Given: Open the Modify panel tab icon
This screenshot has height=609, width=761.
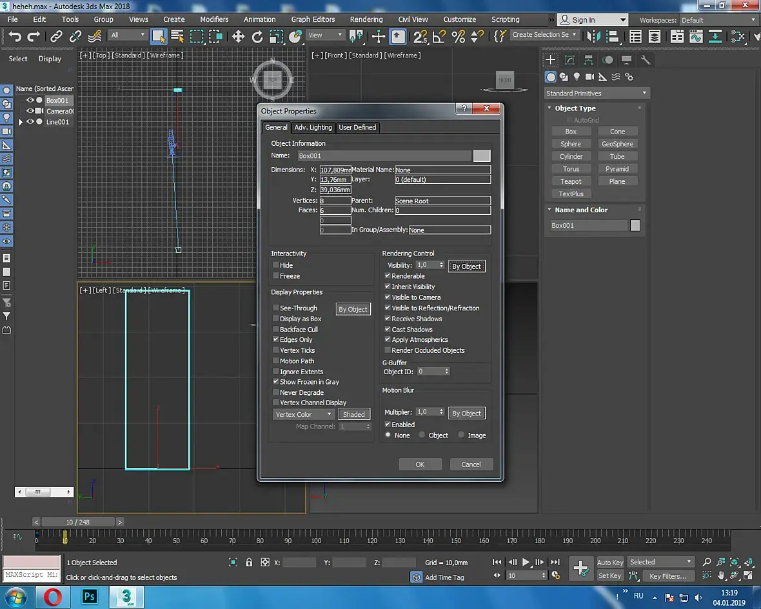Looking at the screenshot, I should (569, 60).
